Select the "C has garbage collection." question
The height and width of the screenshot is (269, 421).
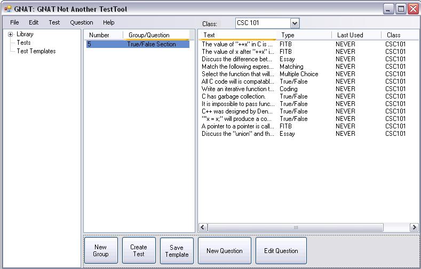click(x=234, y=96)
